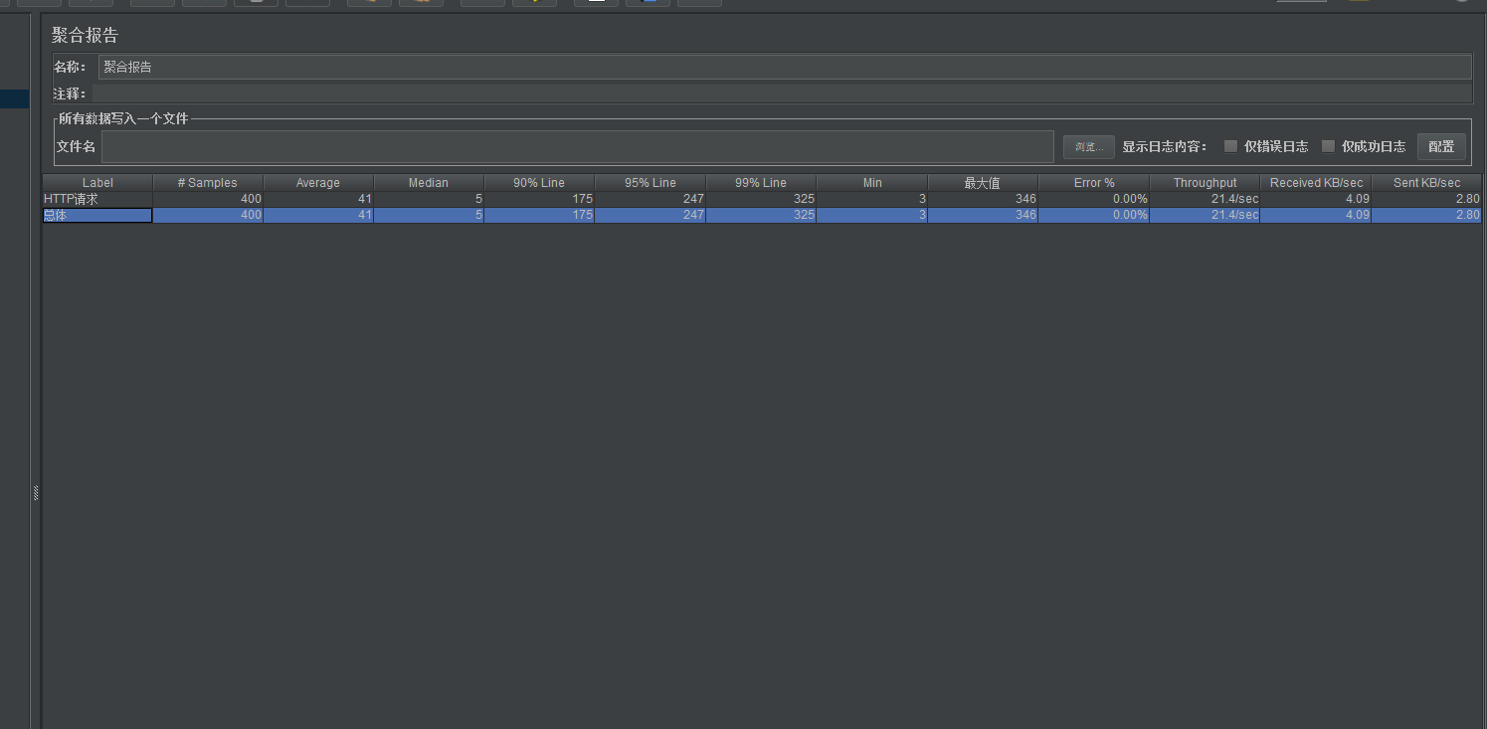Click 90% Line value 175 in 总体 row
This screenshot has width=1487, height=729.
pyautogui.click(x=539, y=215)
